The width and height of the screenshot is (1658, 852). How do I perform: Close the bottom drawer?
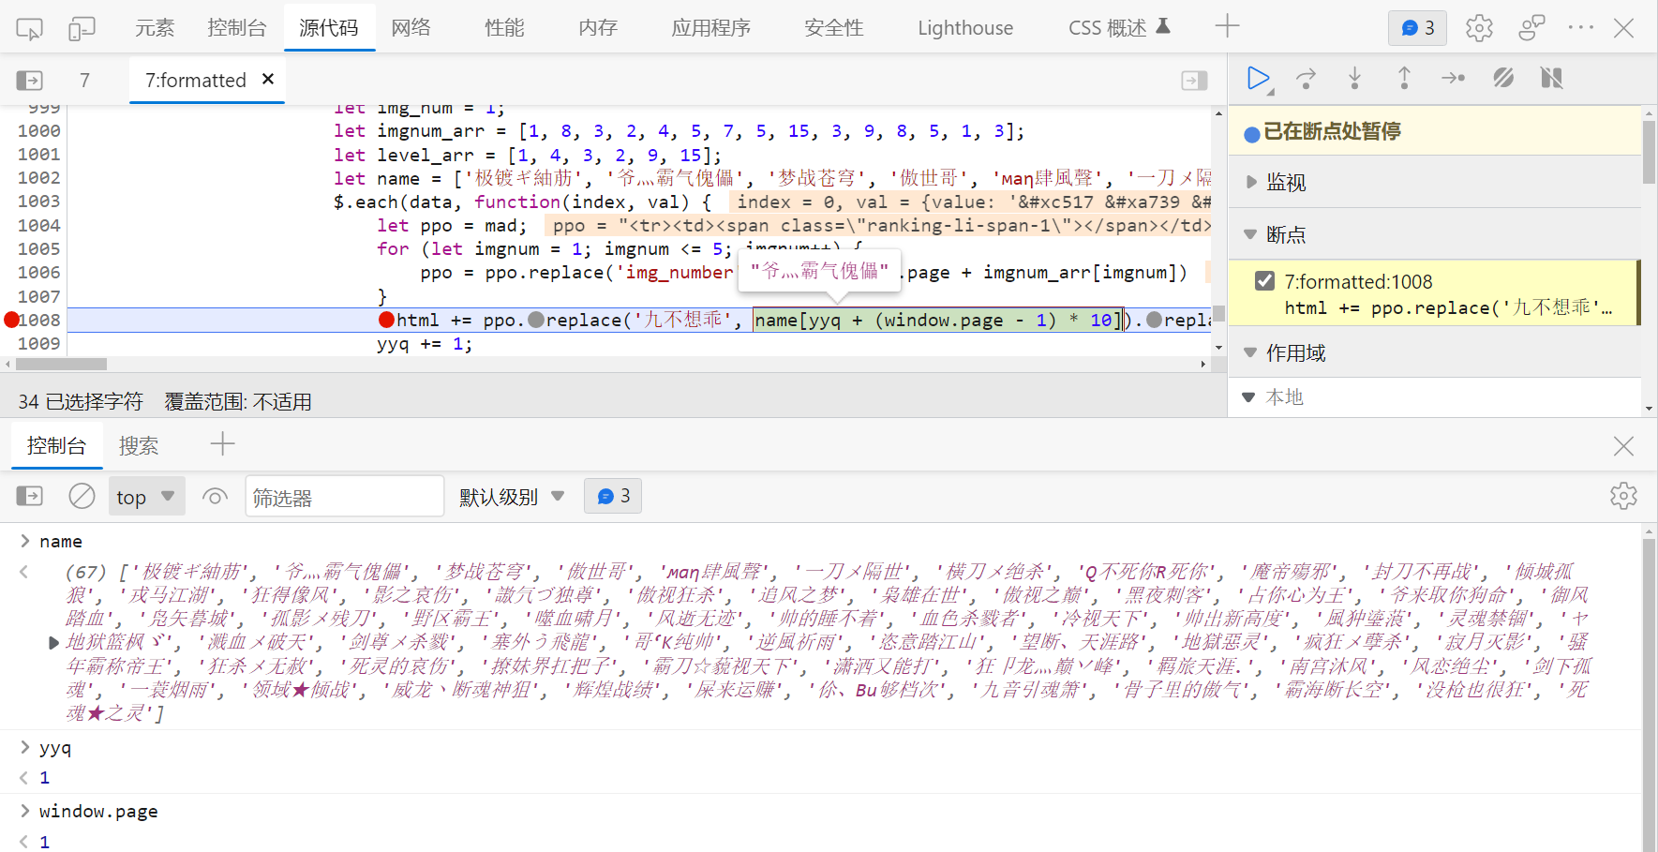tap(1624, 446)
